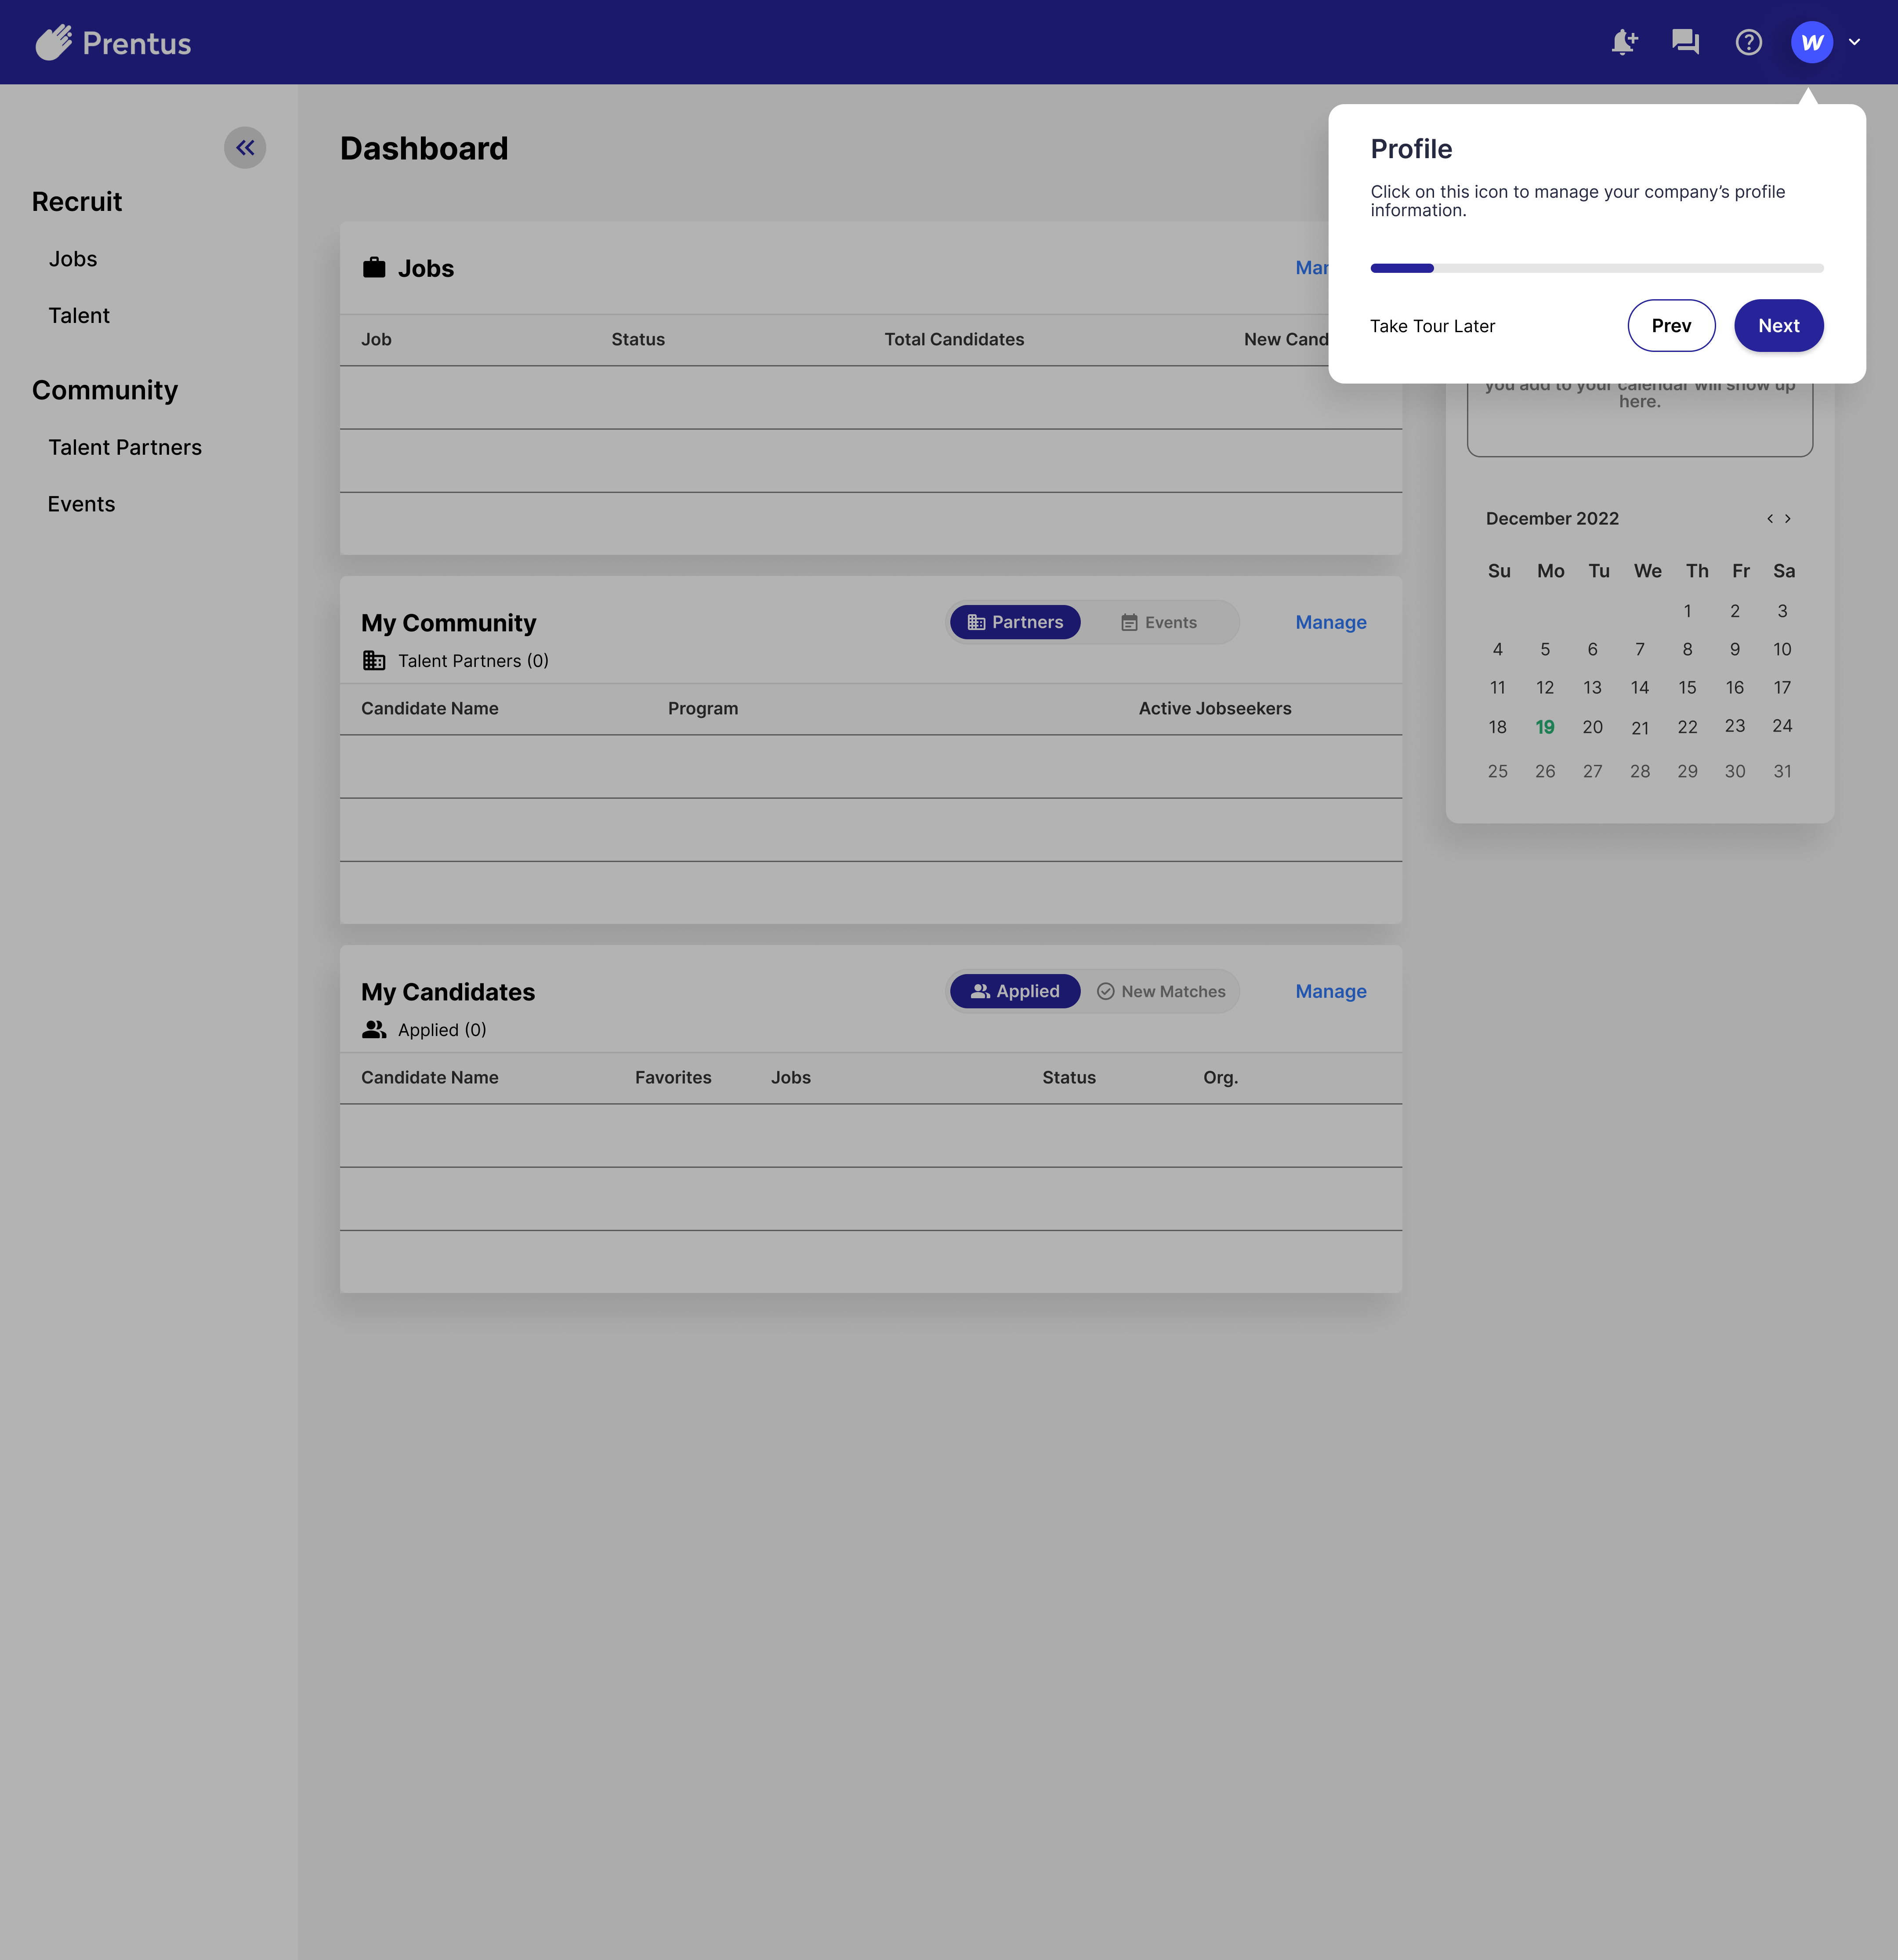Click the Next tour button
1898x1960 pixels.
[x=1779, y=326]
